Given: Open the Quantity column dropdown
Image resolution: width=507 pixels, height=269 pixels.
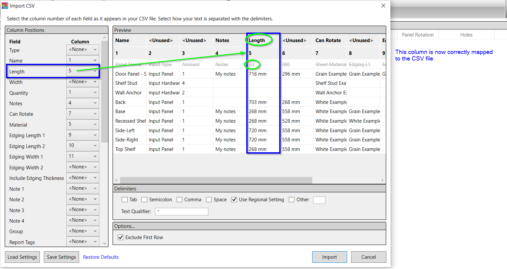Looking at the screenshot, I should (83, 92).
